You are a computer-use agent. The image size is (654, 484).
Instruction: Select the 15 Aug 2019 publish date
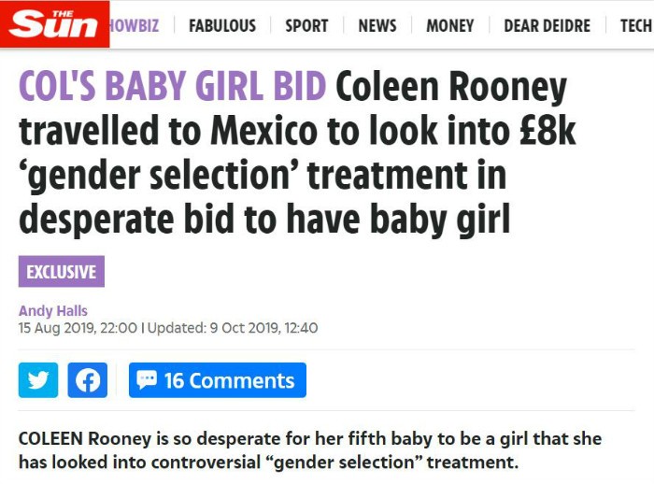coord(78,328)
